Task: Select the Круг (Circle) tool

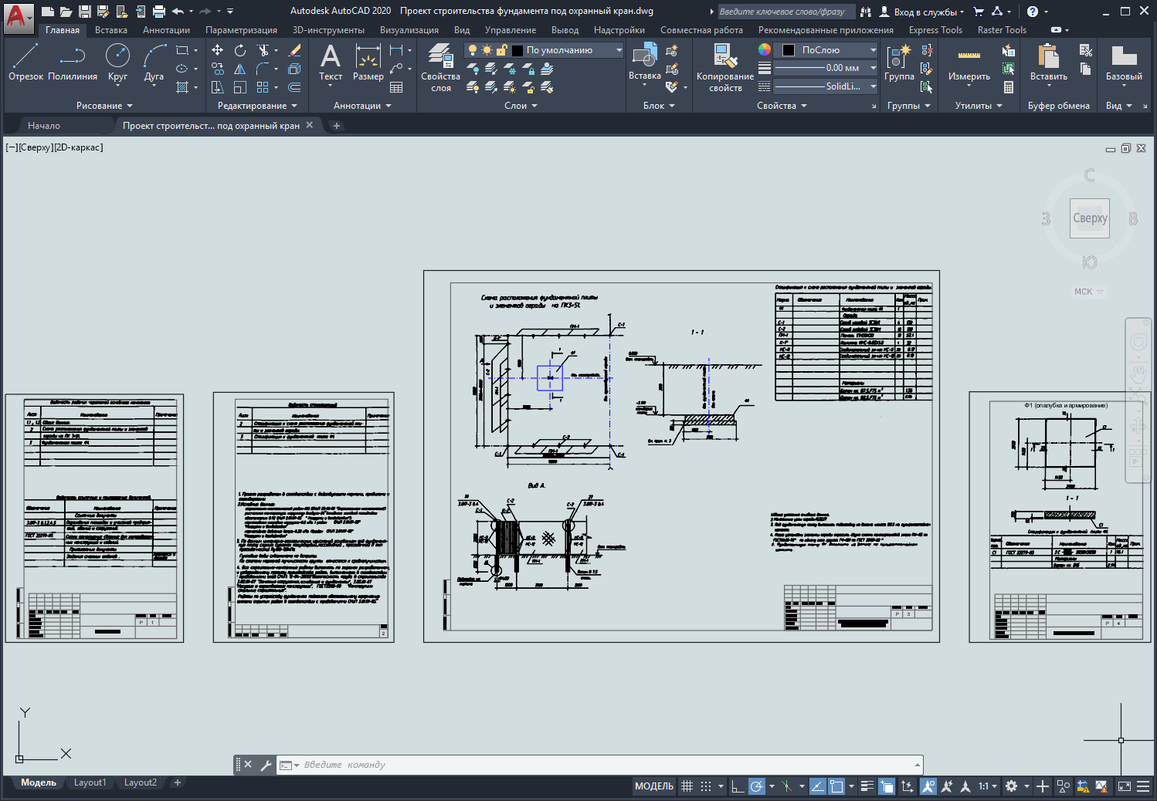Action: [x=117, y=63]
